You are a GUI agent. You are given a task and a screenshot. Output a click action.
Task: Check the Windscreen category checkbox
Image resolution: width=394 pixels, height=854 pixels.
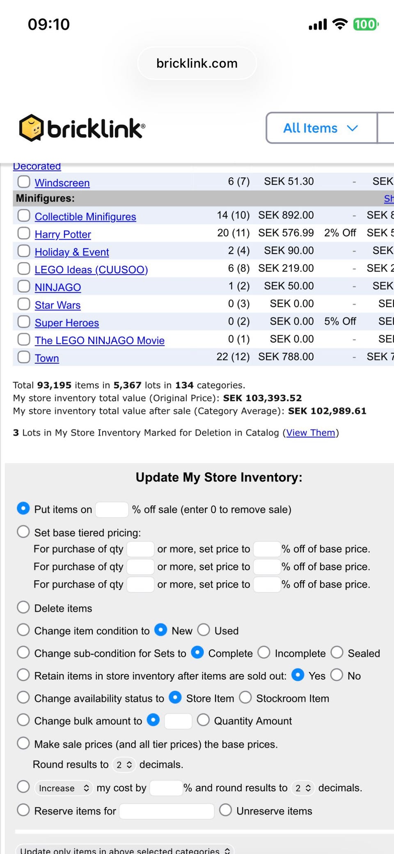click(x=24, y=182)
